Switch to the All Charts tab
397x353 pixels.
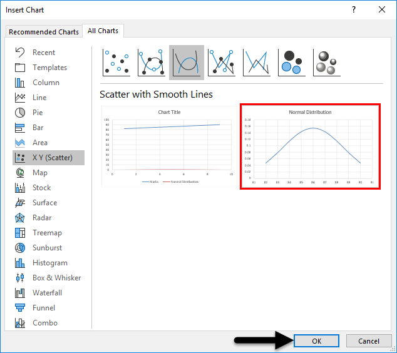click(x=103, y=31)
